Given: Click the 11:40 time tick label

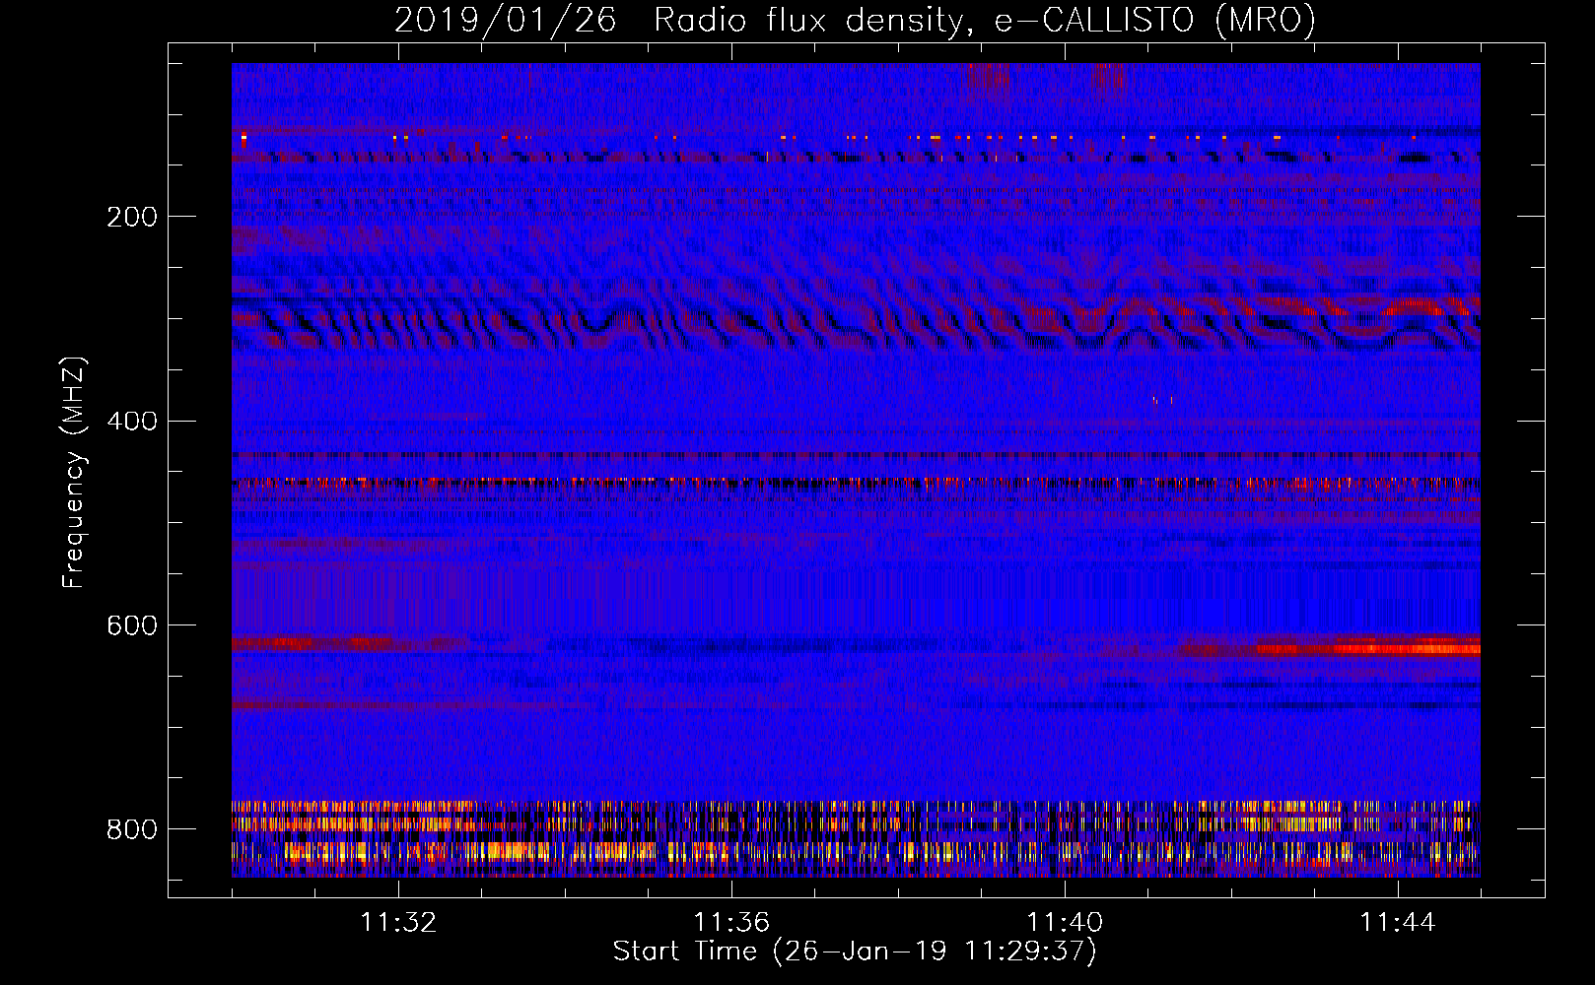Looking at the screenshot, I should 1065,923.
